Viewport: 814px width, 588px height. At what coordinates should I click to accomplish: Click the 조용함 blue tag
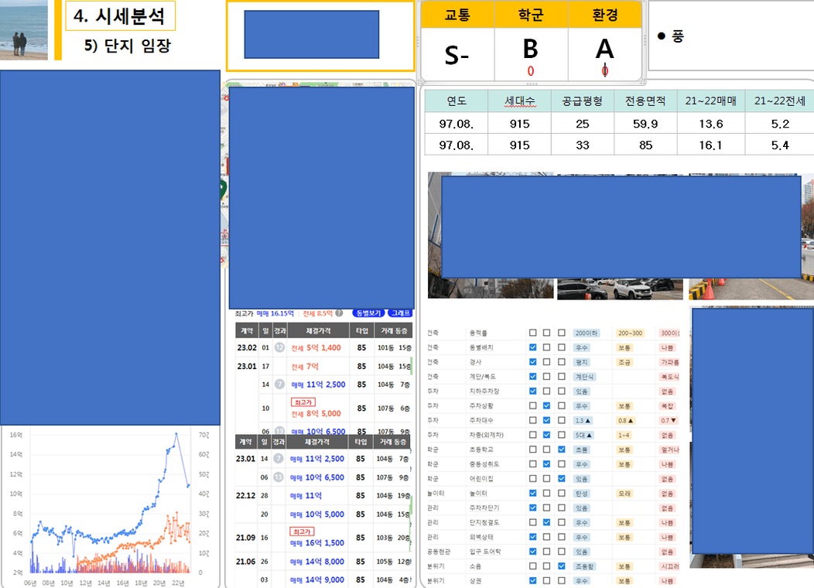point(584,566)
